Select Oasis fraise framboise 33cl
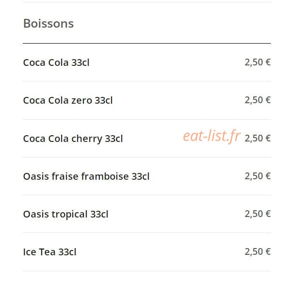301x296 pixels. coord(86,176)
